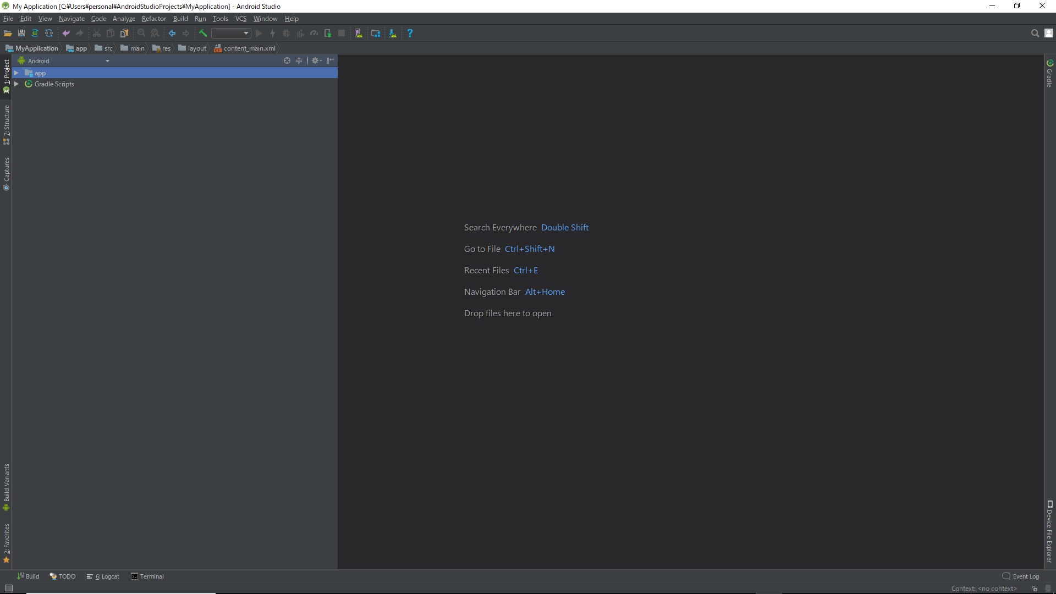Hide the Project panel with hide icon
Viewport: 1056px width, 594px height.
[330, 61]
